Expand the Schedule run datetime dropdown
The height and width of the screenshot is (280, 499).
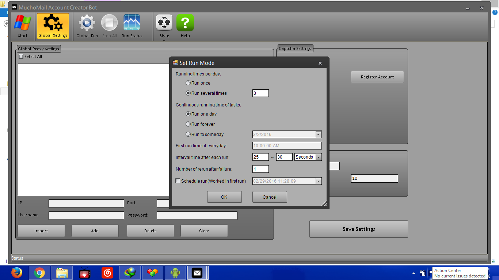pyautogui.click(x=318, y=181)
